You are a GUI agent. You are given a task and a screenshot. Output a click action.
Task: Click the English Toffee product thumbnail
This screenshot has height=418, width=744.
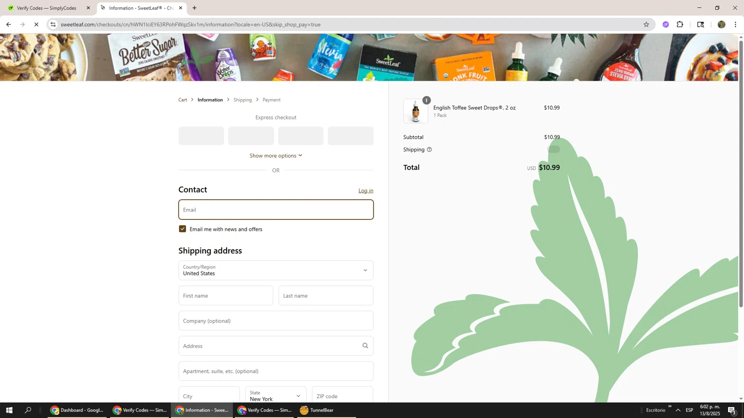tap(416, 111)
